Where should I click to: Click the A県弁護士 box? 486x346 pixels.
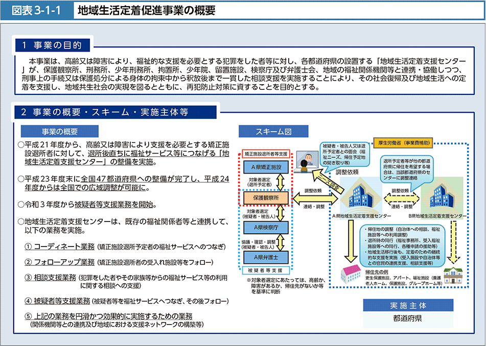265,256
